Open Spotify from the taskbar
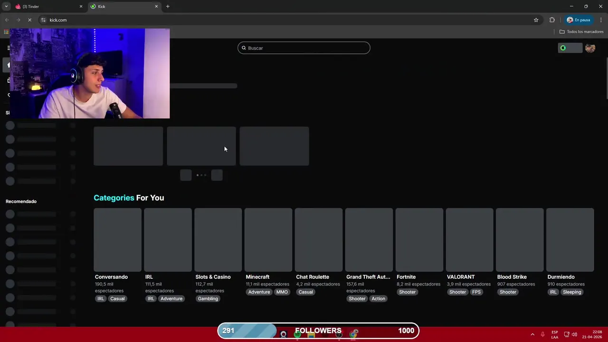608x342 pixels. pyautogui.click(x=297, y=334)
